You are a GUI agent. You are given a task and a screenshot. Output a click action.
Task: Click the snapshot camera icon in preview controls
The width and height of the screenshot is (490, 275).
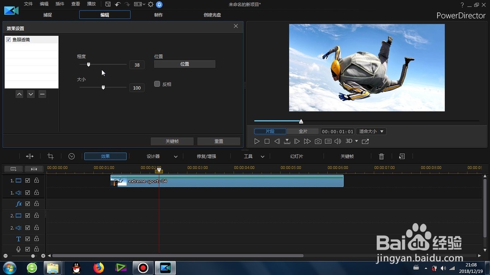[318, 141]
